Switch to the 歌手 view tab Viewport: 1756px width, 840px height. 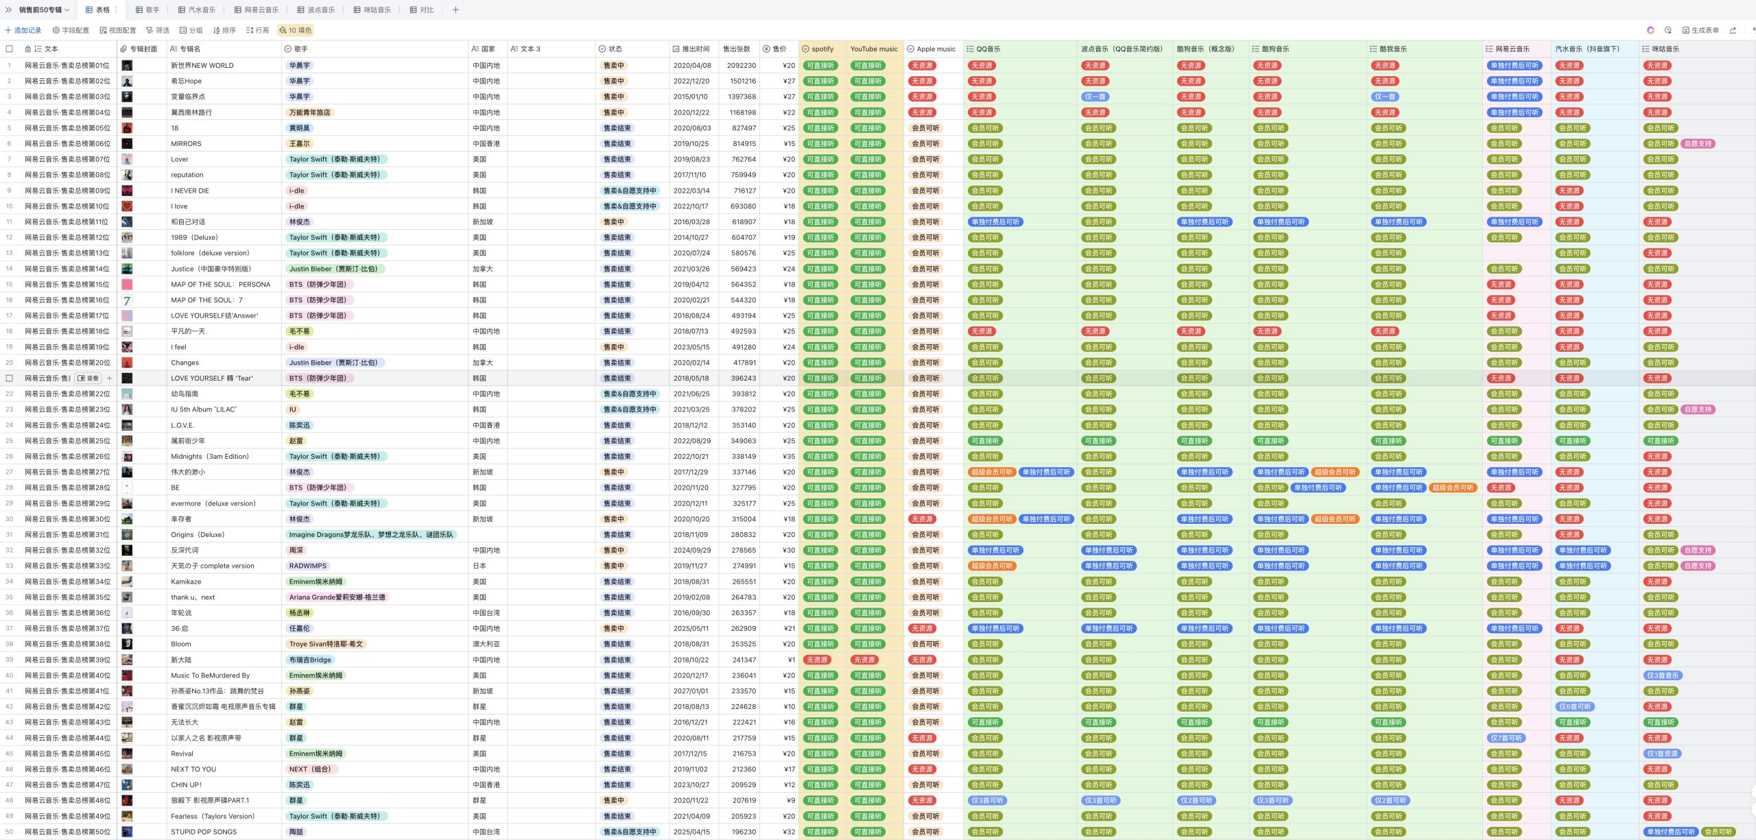click(x=147, y=10)
